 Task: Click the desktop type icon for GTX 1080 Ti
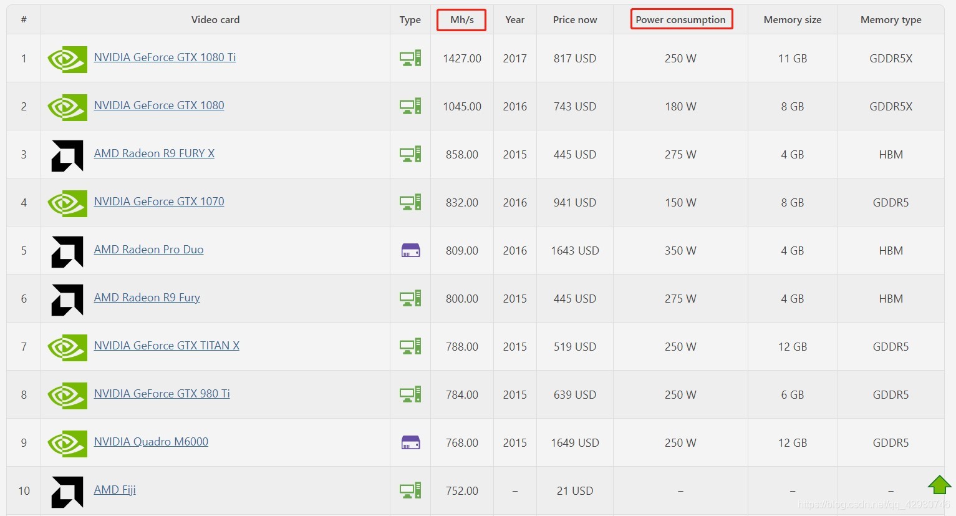[410, 58]
